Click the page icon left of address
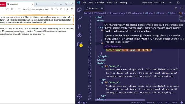 (x=19, y=9)
